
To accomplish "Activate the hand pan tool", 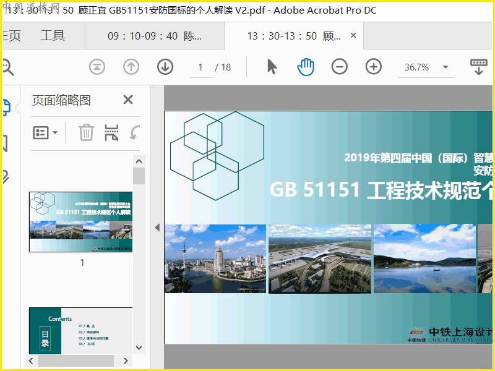I will pos(306,67).
